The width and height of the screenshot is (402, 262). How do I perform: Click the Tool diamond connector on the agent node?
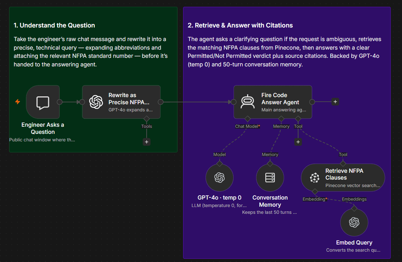pos(298,119)
